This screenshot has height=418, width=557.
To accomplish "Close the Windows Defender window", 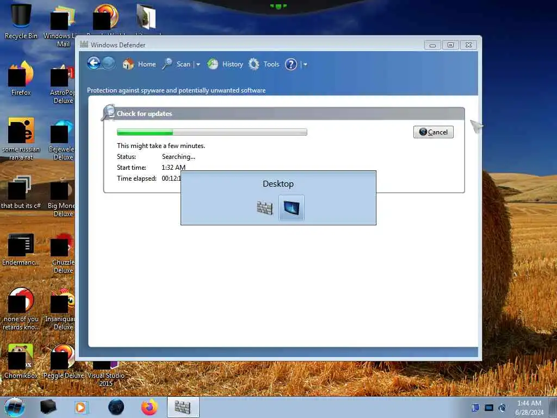I will click(468, 45).
